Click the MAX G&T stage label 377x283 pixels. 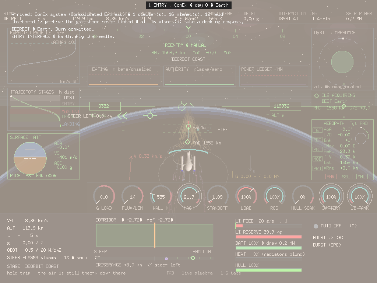click(x=70, y=111)
